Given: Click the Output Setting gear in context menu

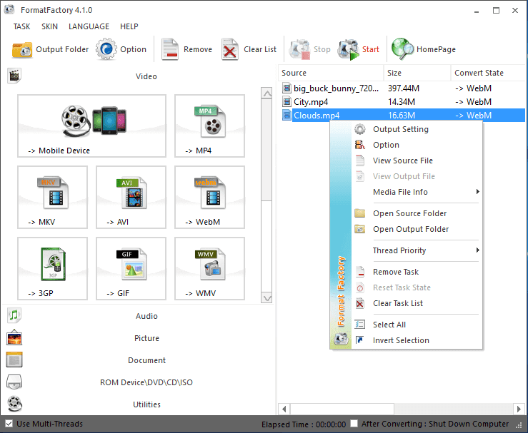Looking at the screenshot, I should coord(360,129).
